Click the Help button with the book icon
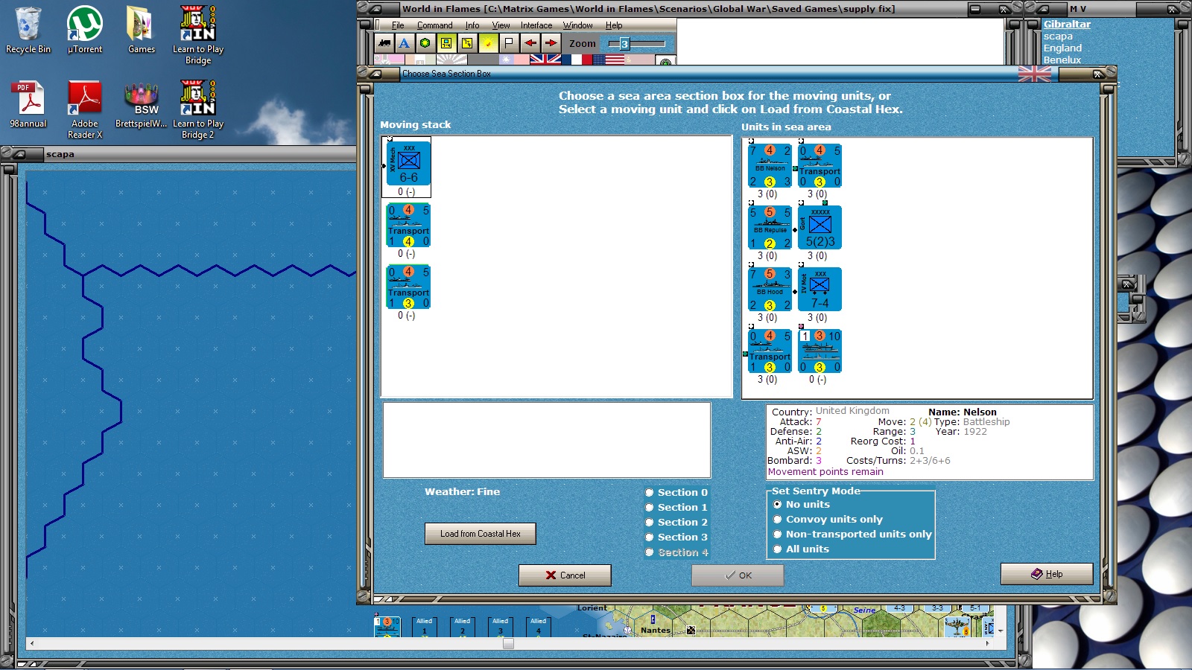This screenshot has width=1192, height=670. 1047,574
